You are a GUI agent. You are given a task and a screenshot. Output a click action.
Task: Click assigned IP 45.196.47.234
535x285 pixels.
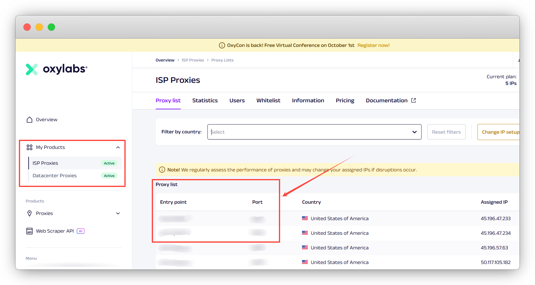(496, 233)
